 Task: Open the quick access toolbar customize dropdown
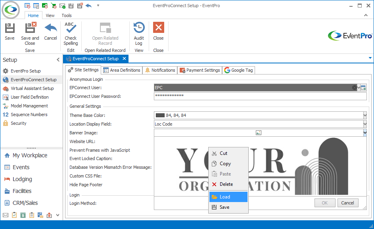[x=98, y=5]
